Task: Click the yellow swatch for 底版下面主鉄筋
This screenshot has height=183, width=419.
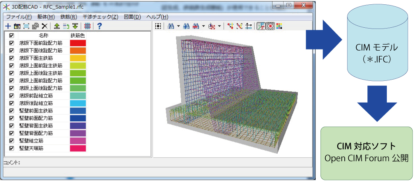Action: [78, 58]
